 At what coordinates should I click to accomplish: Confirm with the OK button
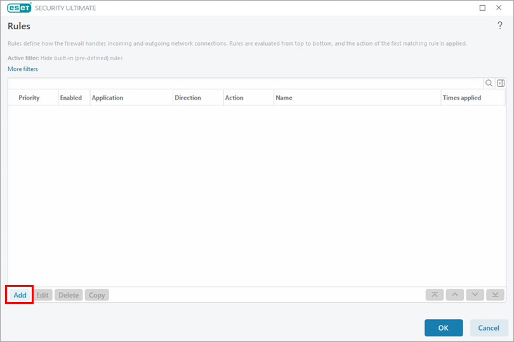click(444, 328)
